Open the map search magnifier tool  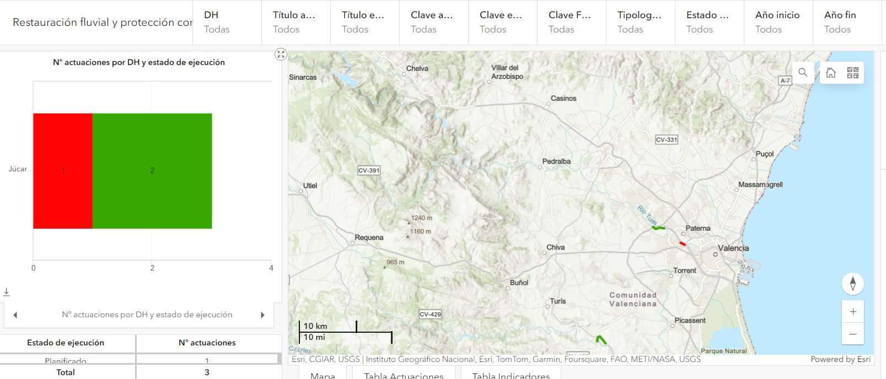tap(803, 73)
